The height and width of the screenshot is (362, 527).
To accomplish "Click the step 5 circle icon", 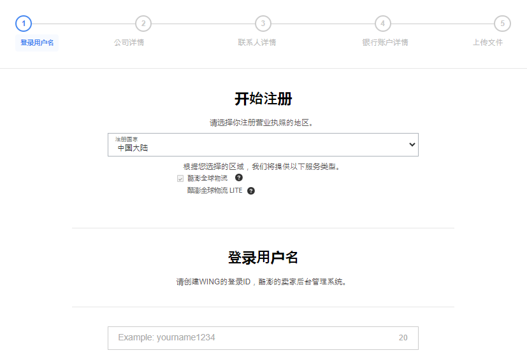I will (502, 24).
